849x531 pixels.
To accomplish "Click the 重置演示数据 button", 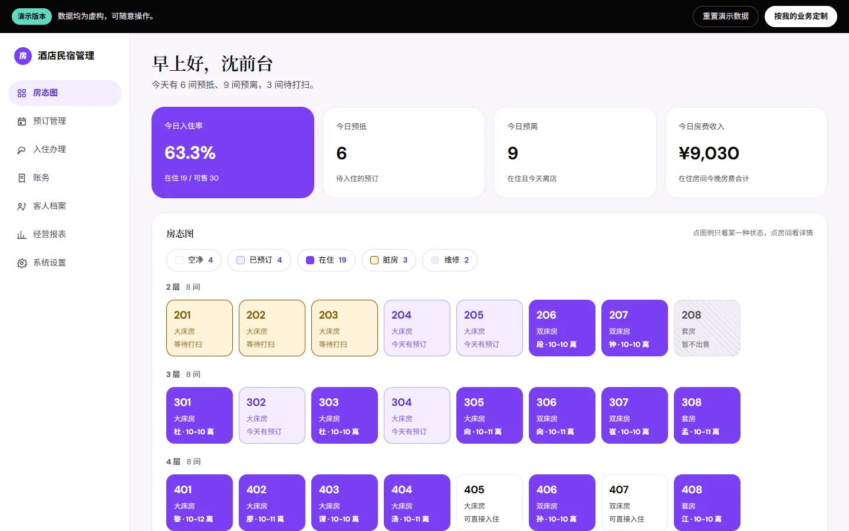I will point(726,17).
